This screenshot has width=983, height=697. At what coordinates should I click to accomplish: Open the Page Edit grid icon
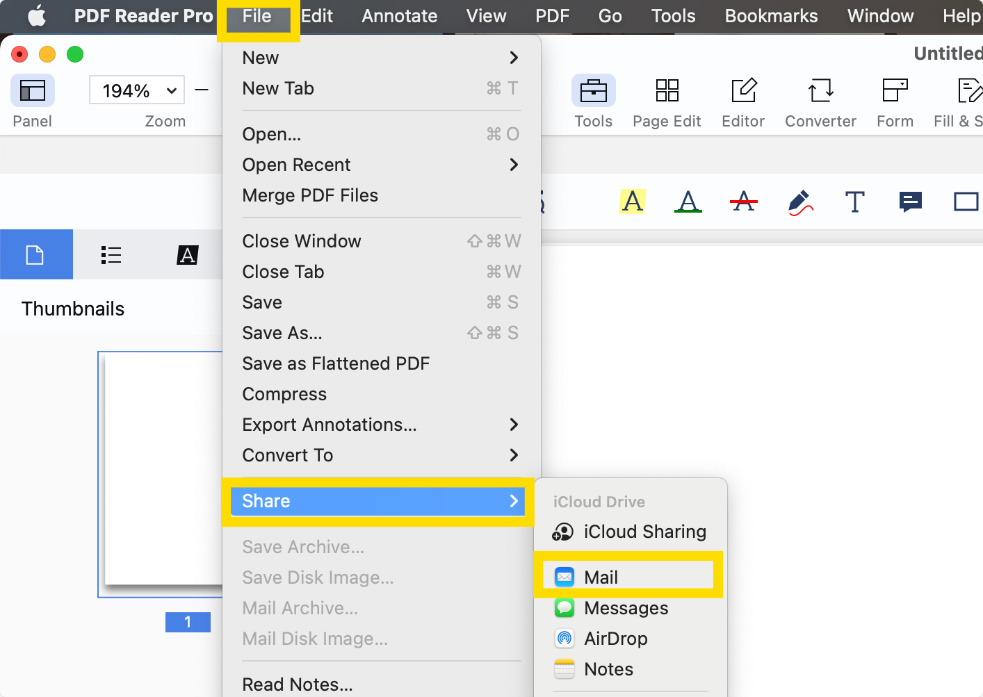[x=667, y=90]
